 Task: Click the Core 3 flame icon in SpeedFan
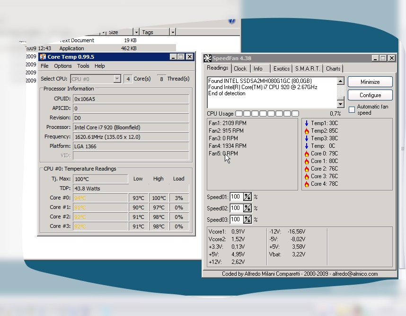307,176
